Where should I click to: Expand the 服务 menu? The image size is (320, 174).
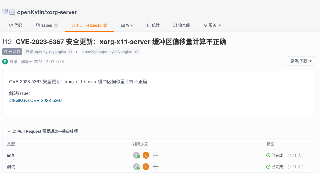coord(212,25)
